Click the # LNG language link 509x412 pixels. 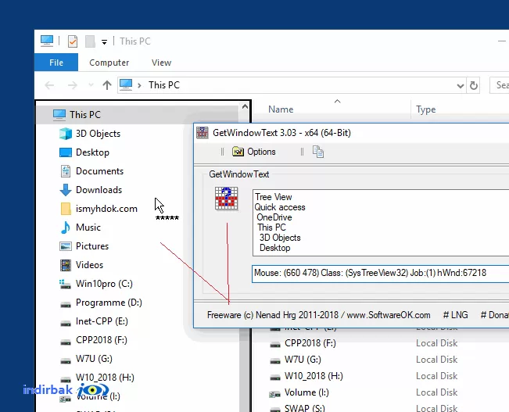[455, 315]
